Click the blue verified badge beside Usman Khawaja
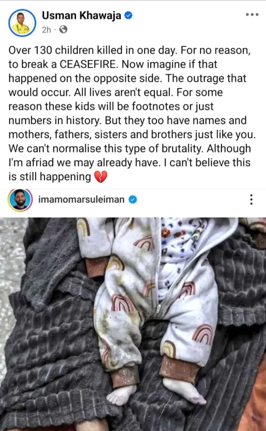Image resolution: width=266 pixels, height=431 pixels. [x=128, y=16]
